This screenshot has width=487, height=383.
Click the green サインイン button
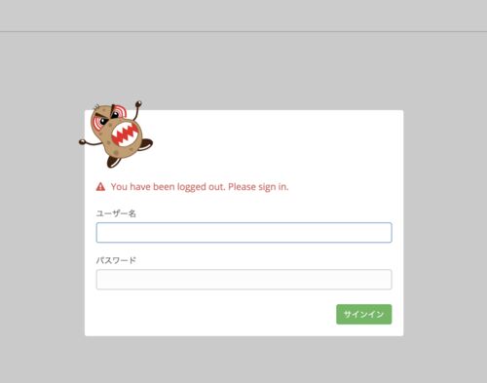click(364, 314)
